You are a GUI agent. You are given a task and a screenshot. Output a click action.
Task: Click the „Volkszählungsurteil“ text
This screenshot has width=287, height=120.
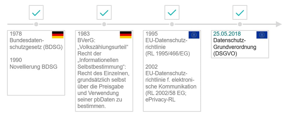(102, 47)
